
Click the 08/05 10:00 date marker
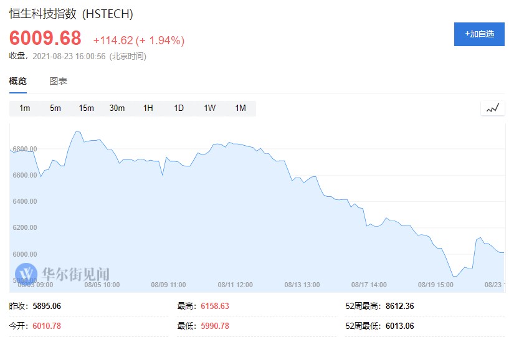tap(102, 285)
